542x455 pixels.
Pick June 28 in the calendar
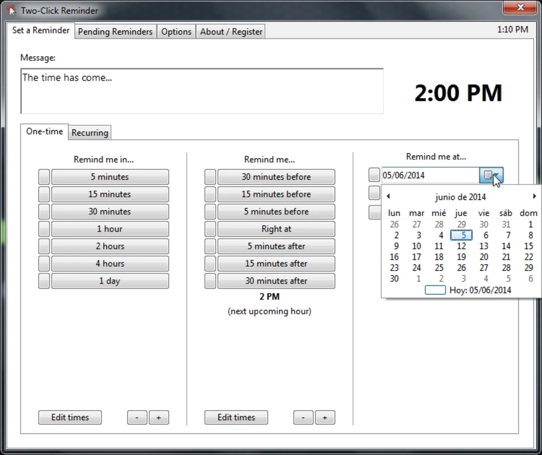coord(506,267)
